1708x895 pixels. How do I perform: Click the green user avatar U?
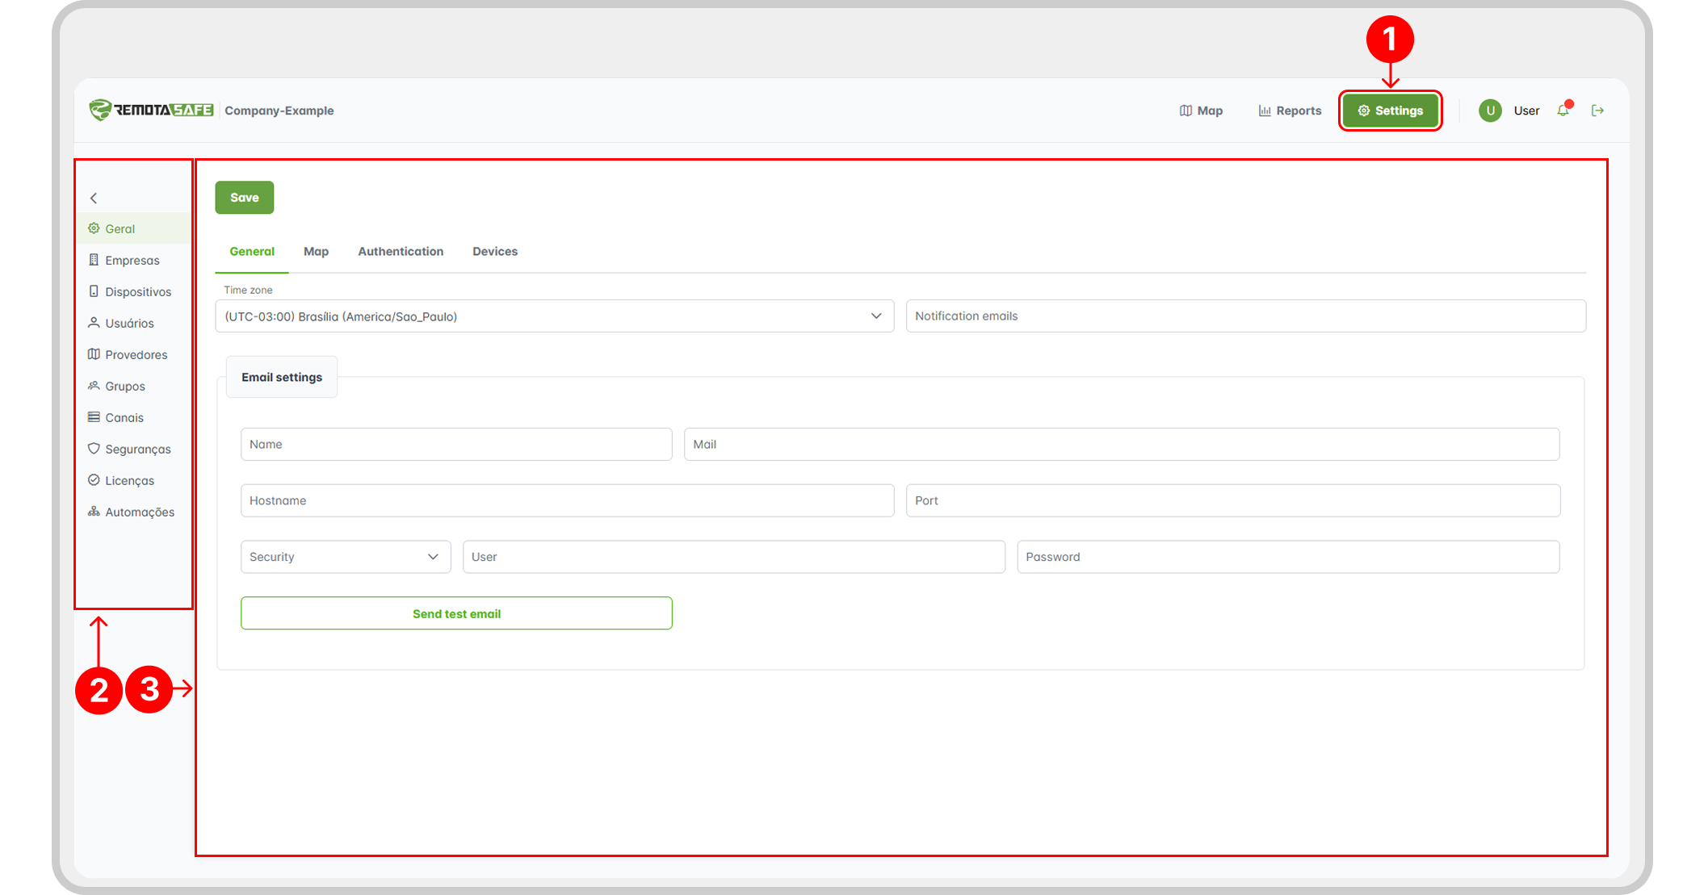1490,111
